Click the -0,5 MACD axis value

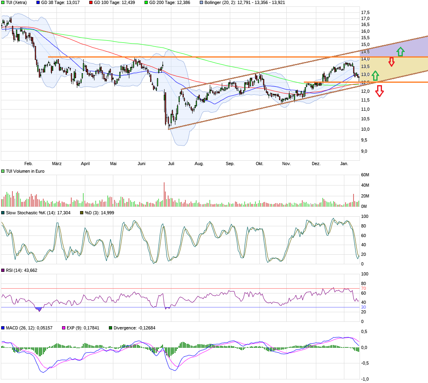(x=365, y=363)
